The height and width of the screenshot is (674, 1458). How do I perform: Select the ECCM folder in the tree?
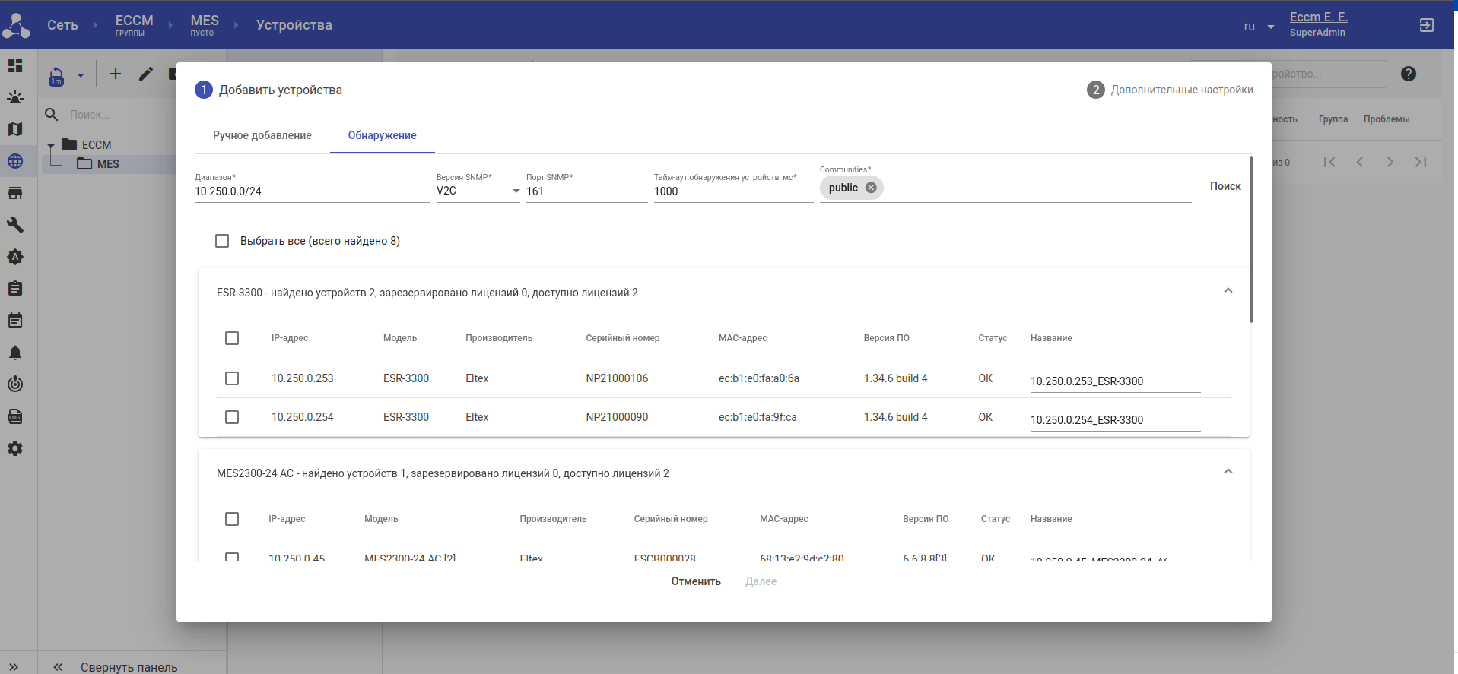[87, 145]
